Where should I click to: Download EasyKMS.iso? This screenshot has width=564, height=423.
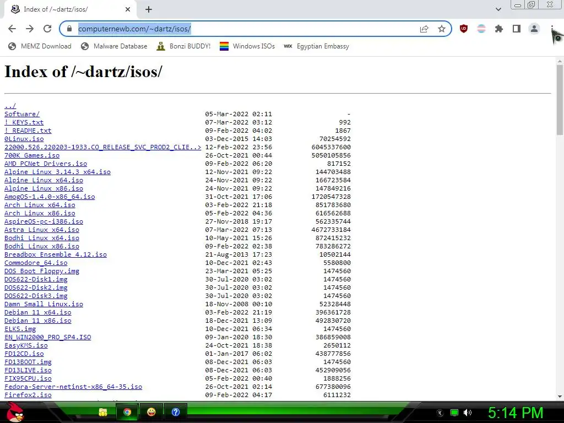(26, 346)
